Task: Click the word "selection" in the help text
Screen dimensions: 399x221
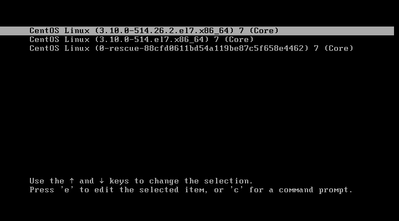Action: point(226,181)
